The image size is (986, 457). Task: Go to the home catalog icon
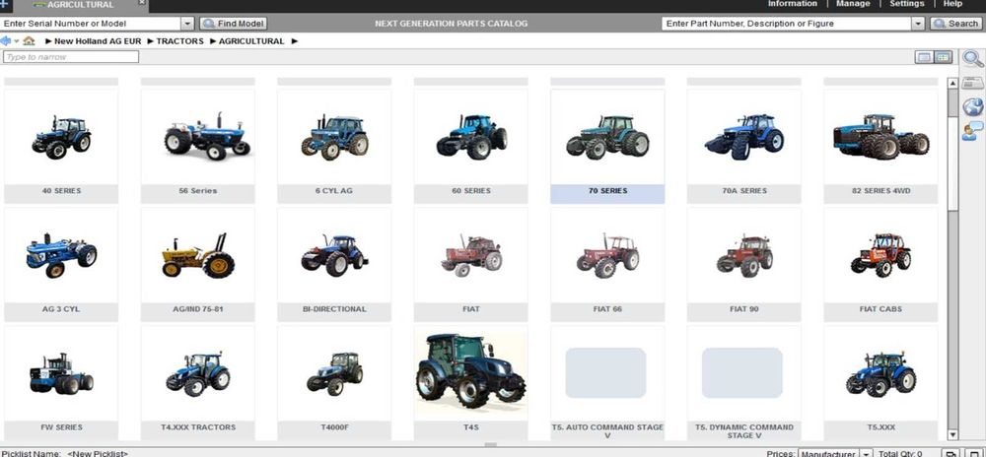click(29, 40)
